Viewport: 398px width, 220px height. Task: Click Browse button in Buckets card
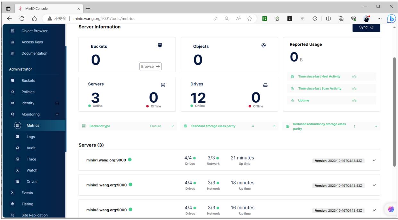(x=150, y=67)
